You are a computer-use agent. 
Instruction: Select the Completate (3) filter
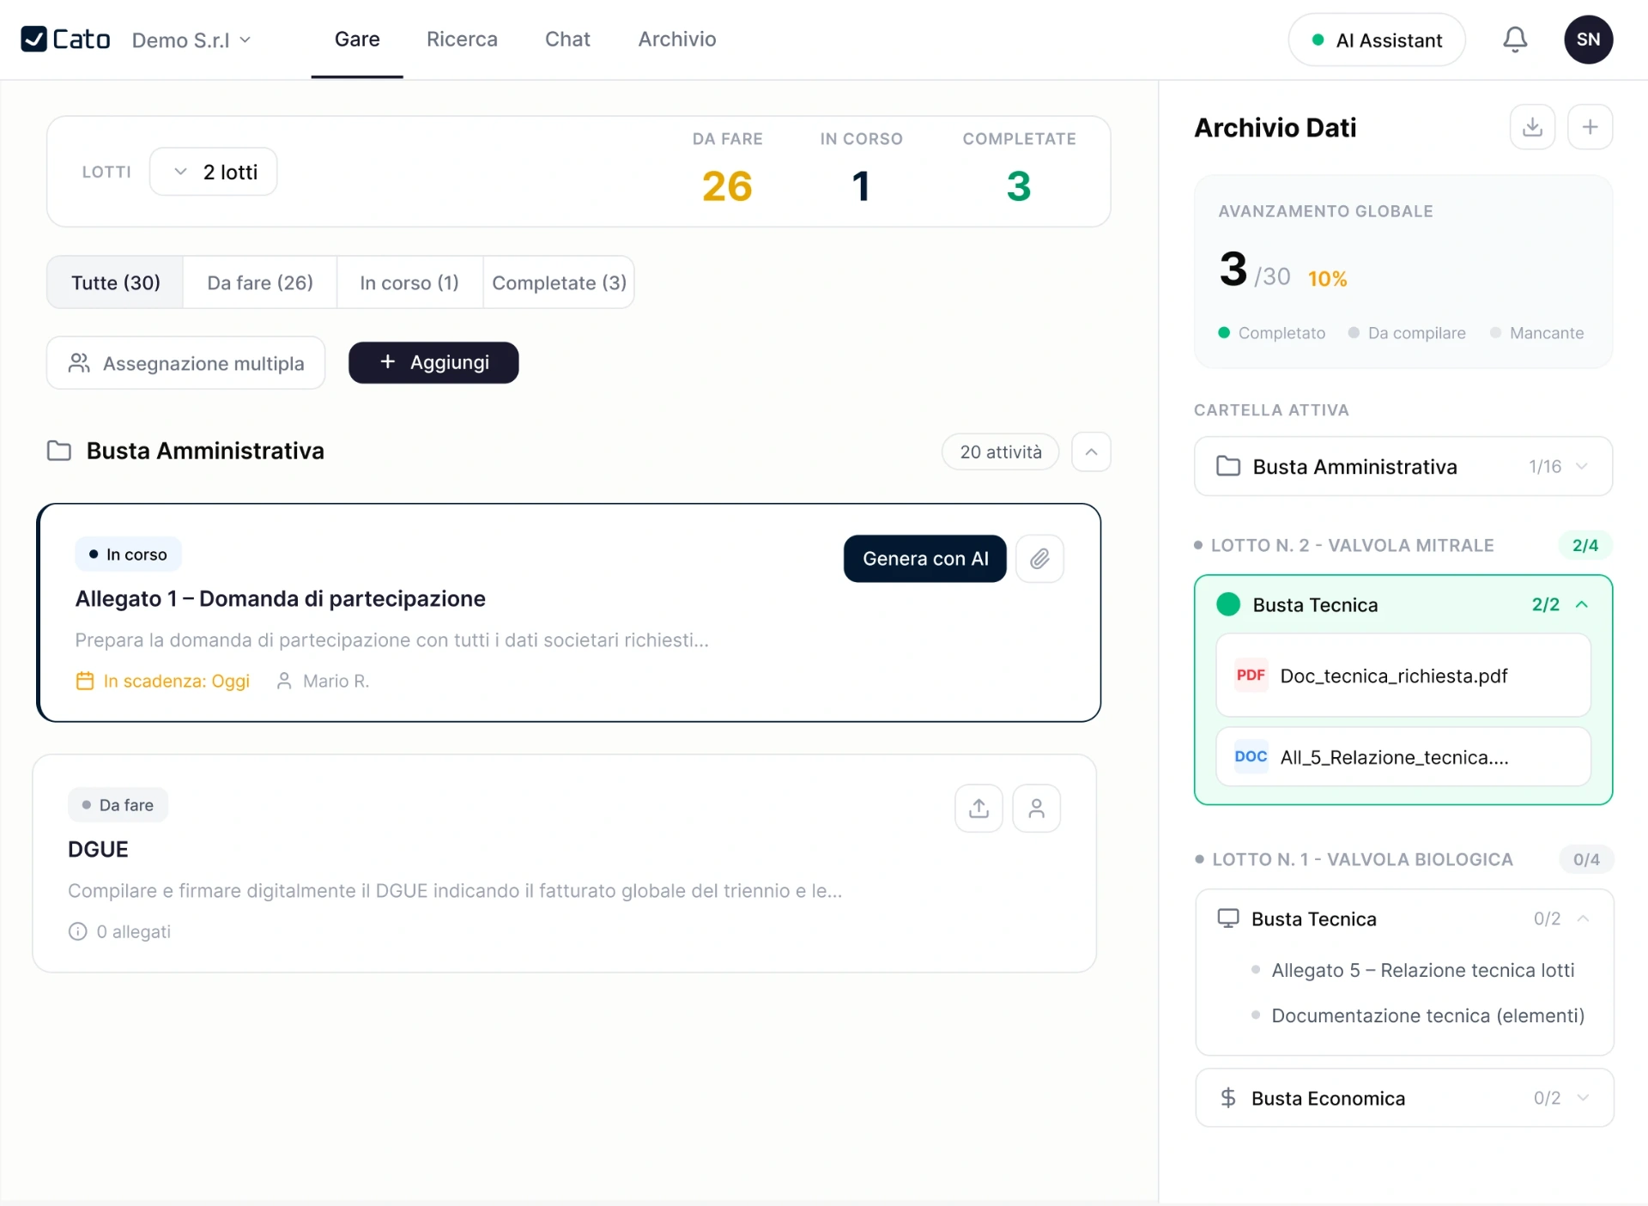(x=559, y=282)
